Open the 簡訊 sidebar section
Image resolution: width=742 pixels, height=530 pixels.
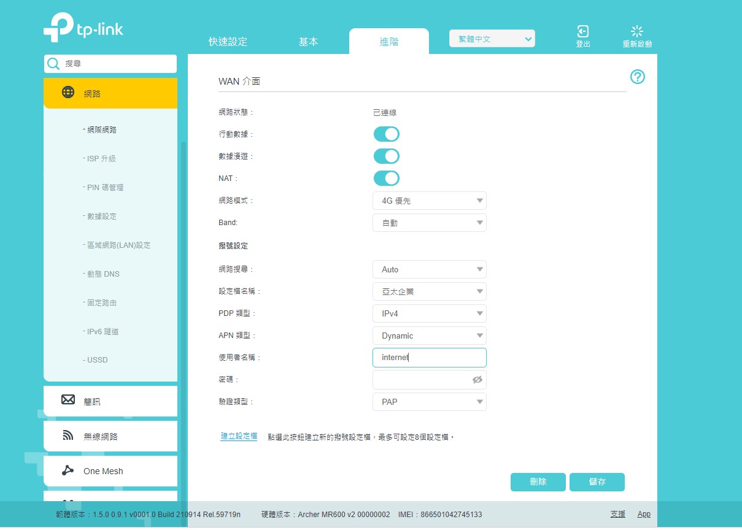pyautogui.click(x=110, y=401)
